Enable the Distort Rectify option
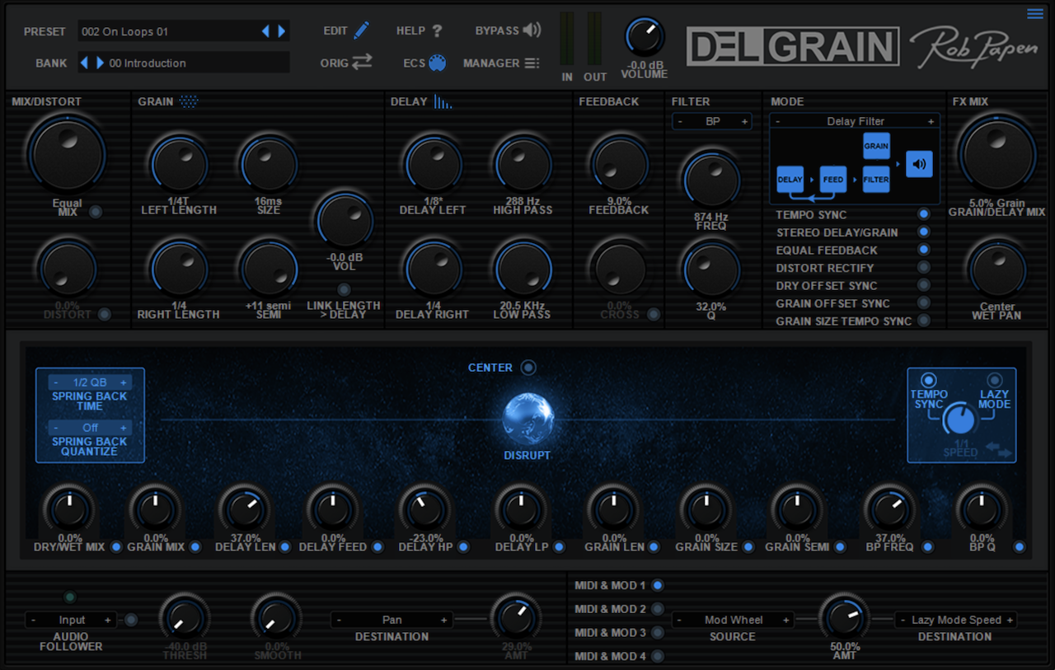 (924, 268)
